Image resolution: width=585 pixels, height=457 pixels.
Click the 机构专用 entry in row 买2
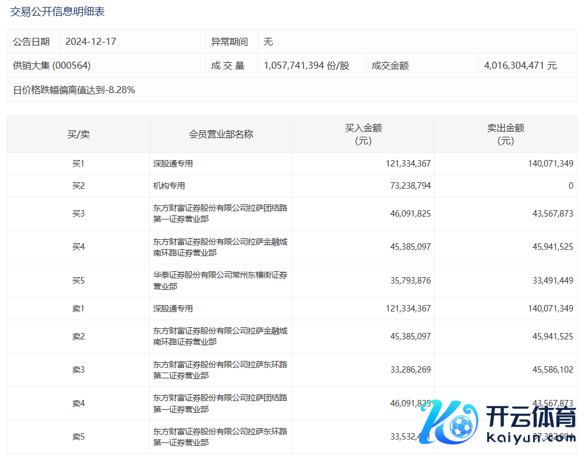169,186
